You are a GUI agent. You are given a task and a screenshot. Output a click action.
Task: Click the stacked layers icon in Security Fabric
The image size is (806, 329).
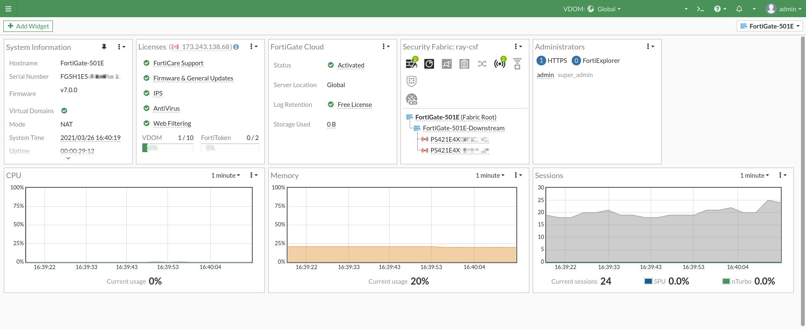[517, 64]
